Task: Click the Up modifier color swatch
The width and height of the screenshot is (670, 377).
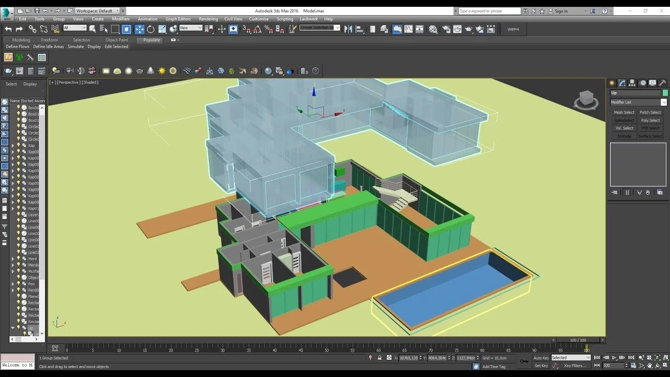Action: [x=665, y=93]
